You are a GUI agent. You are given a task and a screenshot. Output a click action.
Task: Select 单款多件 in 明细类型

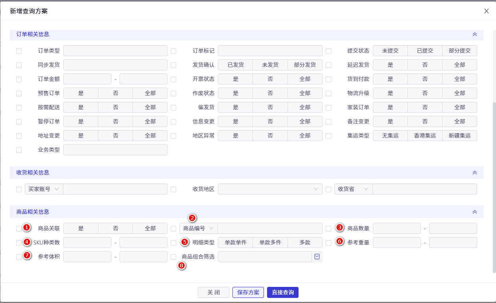click(270, 242)
